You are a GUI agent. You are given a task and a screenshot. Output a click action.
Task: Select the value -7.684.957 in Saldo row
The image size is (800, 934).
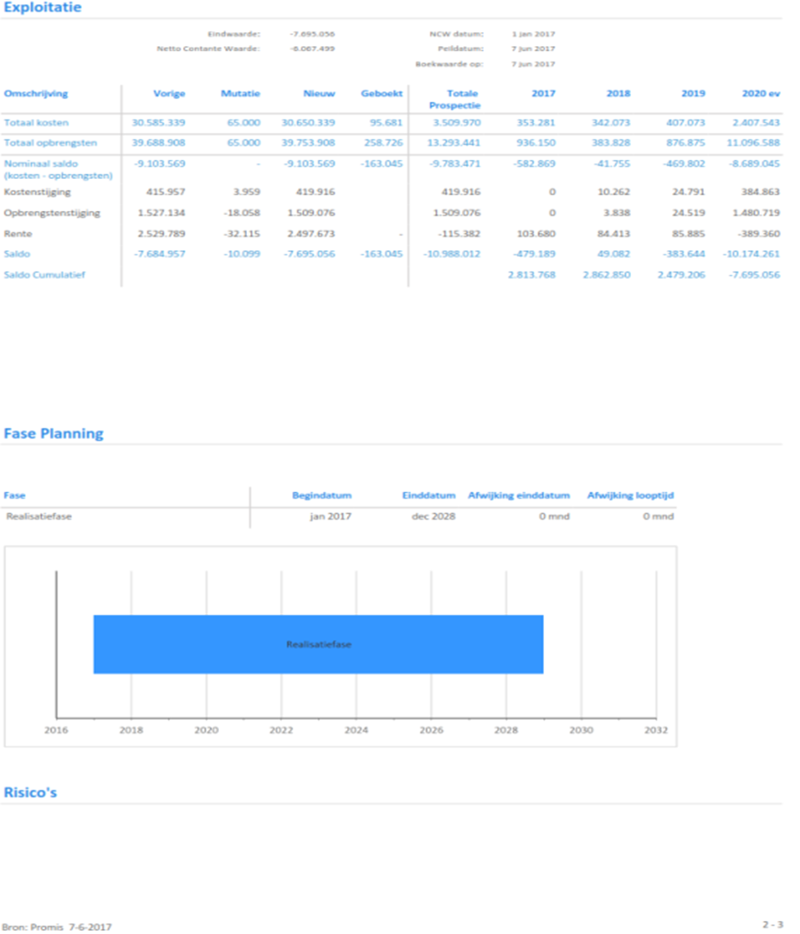[160, 254]
